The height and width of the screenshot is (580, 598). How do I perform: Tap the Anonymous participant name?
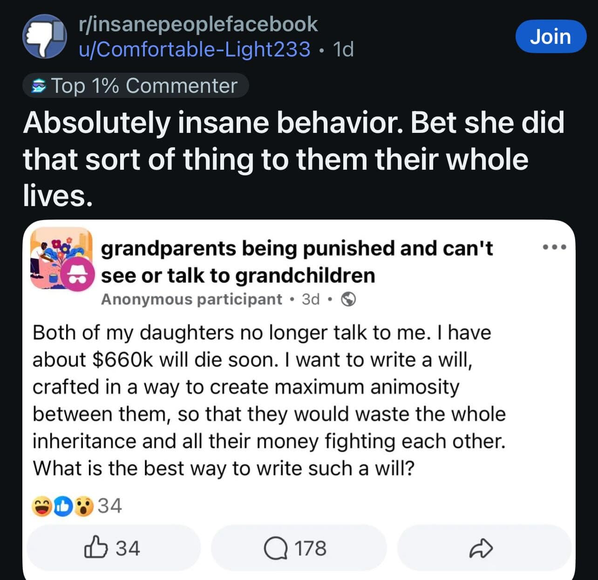coord(191,299)
